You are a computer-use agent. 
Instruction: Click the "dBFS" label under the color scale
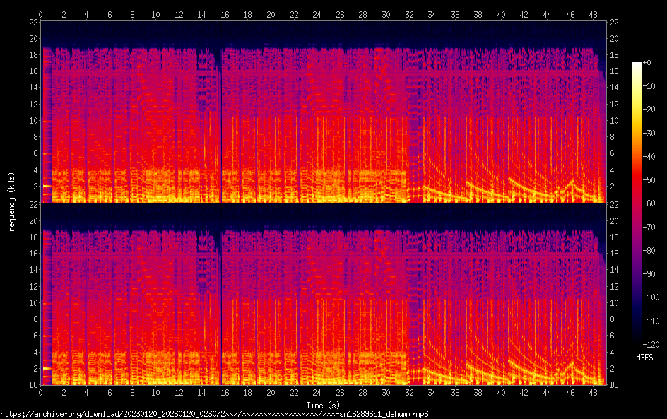(x=644, y=358)
